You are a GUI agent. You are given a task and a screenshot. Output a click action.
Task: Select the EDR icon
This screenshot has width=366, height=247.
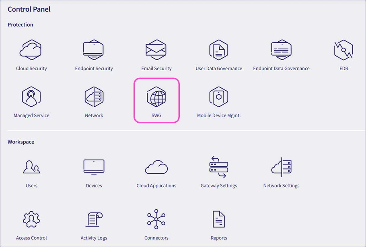(343, 50)
